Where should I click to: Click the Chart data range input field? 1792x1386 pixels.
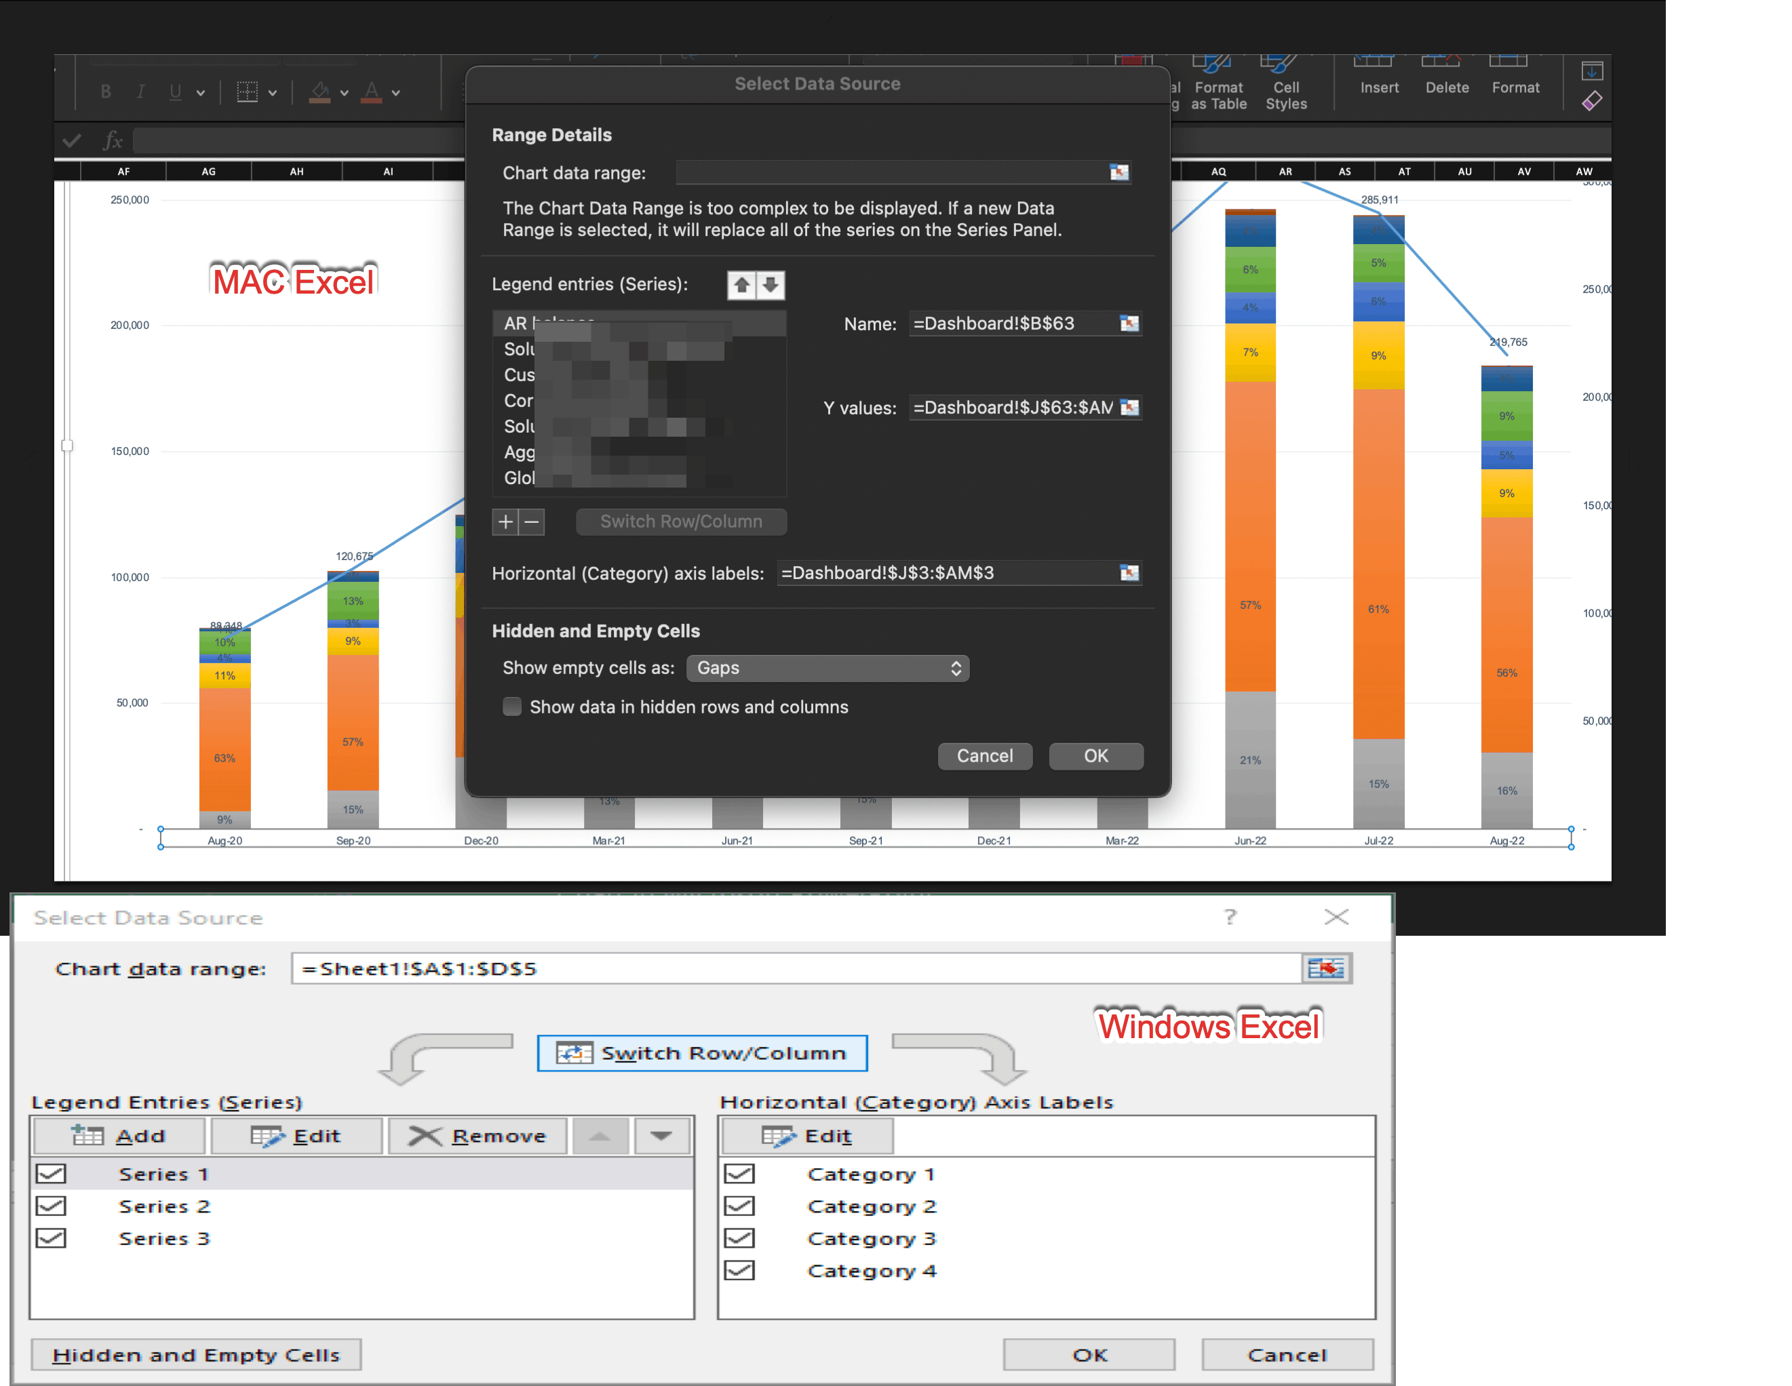click(x=891, y=172)
